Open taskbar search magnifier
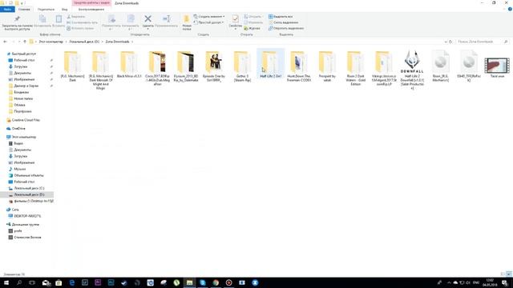This screenshot has height=288, width=513. 19,282
